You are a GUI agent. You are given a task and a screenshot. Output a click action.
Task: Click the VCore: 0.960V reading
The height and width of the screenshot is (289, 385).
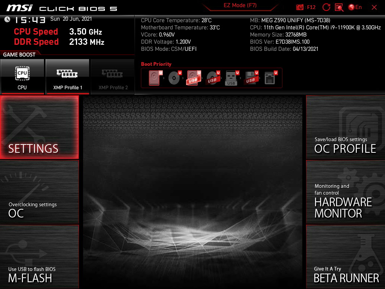click(x=158, y=35)
